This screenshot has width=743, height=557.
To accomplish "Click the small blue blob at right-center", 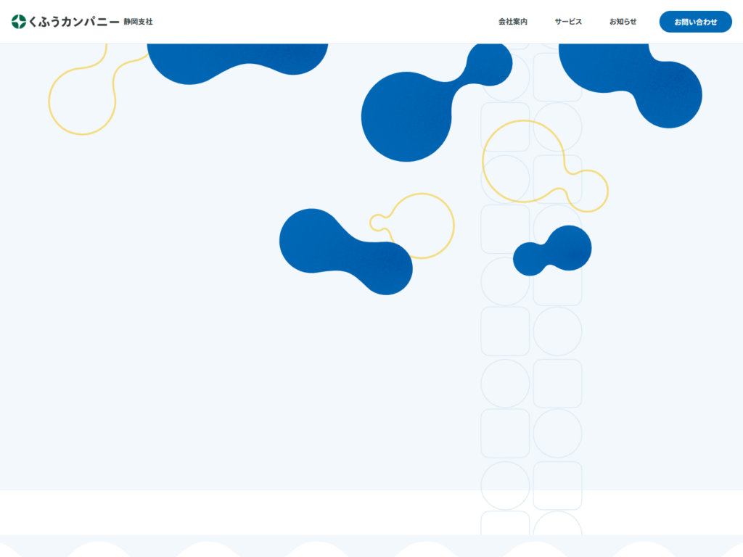I will [553, 251].
